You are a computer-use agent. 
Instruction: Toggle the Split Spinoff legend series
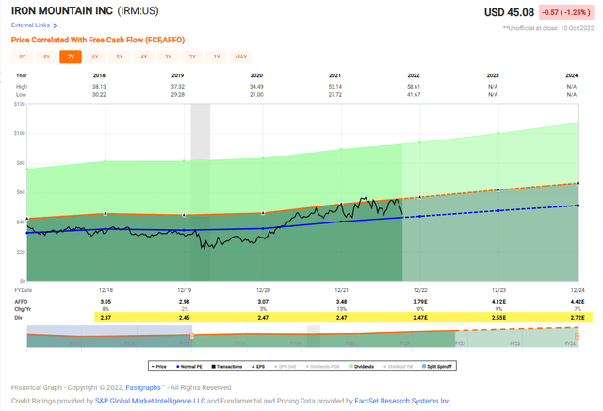tap(437, 367)
